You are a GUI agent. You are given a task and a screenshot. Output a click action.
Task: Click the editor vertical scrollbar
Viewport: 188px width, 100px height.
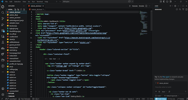pos(151,20)
